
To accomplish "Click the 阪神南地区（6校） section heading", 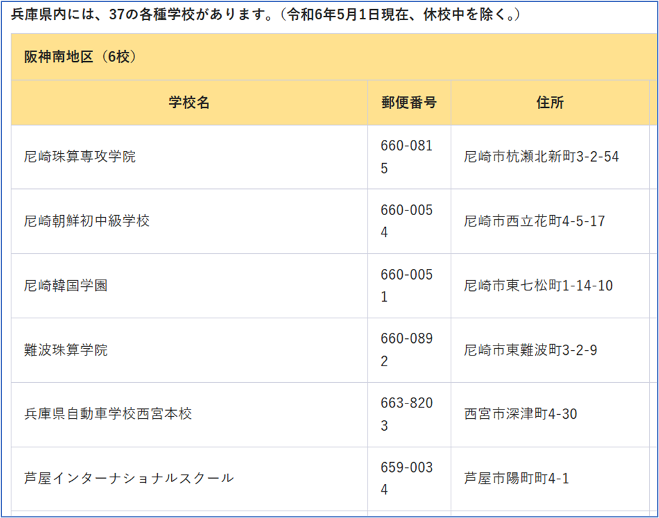I will pyautogui.click(x=81, y=57).
